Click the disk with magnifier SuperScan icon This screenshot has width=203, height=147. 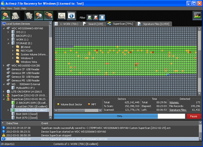pos(39,16)
